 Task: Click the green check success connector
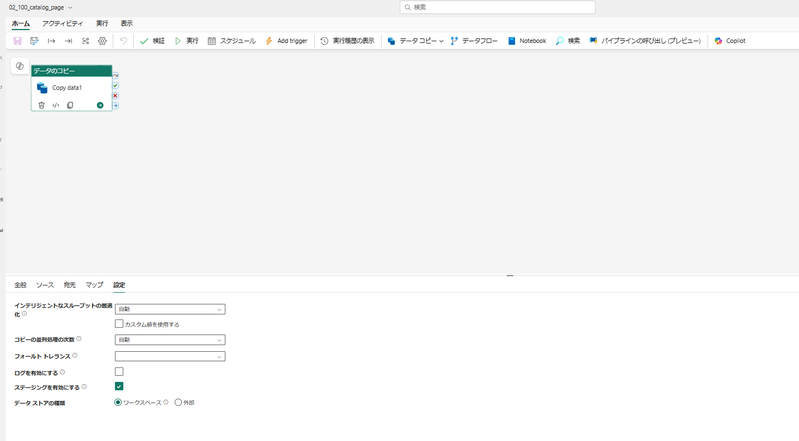[115, 85]
